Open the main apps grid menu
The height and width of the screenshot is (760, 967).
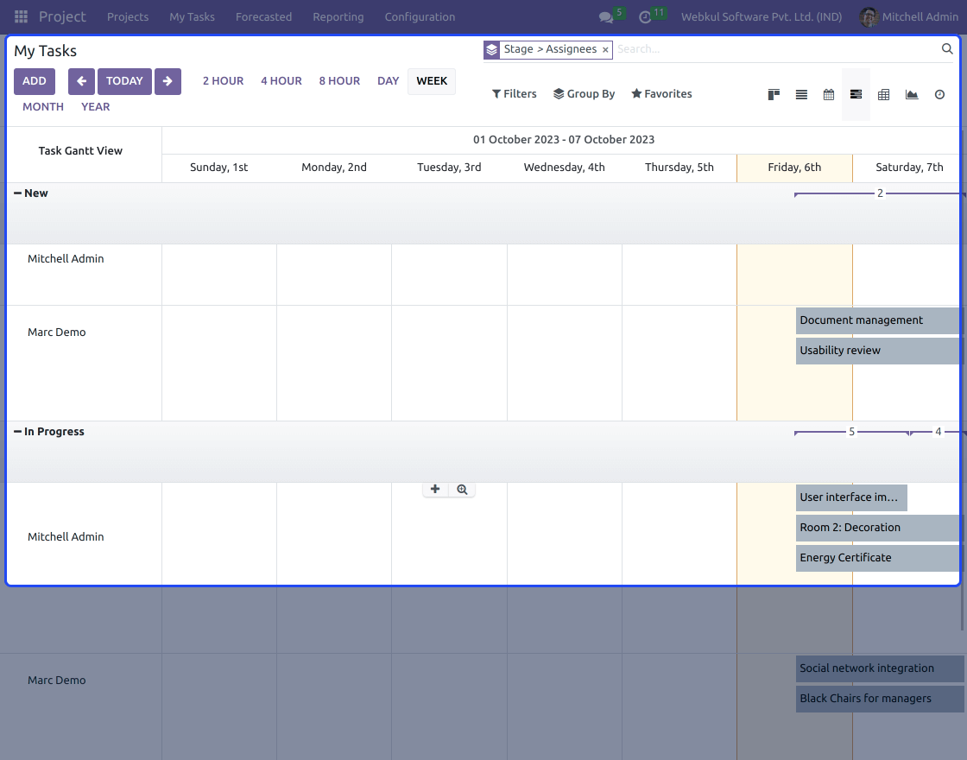click(21, 16)
